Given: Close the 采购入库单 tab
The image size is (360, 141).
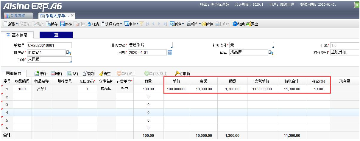Looking at the screenshot, I should 72,15.
